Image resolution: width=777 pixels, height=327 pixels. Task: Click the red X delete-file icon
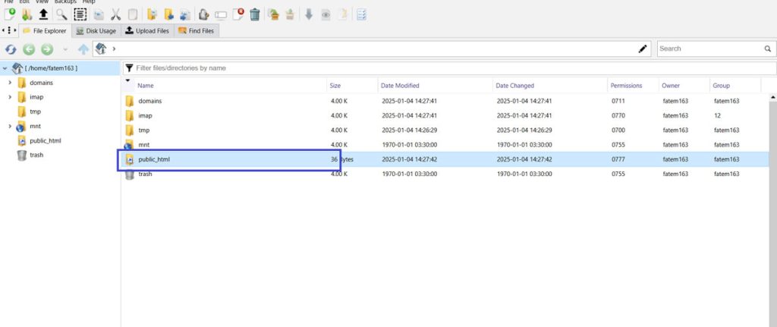point(238,14)
